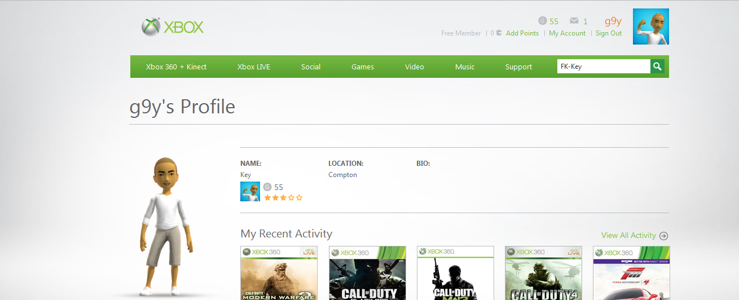
Task: Click View All Activity link
Action: point(628,235)
